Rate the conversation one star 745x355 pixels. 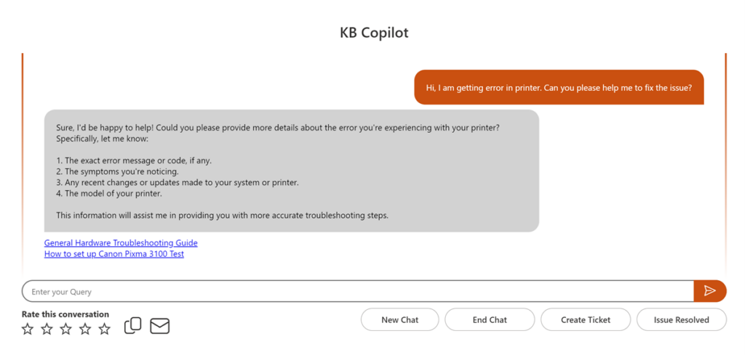[x=28, y=329]
